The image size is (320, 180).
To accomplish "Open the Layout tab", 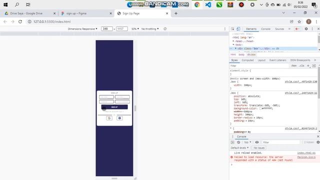I will (x=261, y=60).
